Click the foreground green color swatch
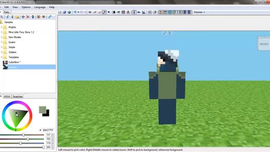270x152 pixels. coord(42,110)
